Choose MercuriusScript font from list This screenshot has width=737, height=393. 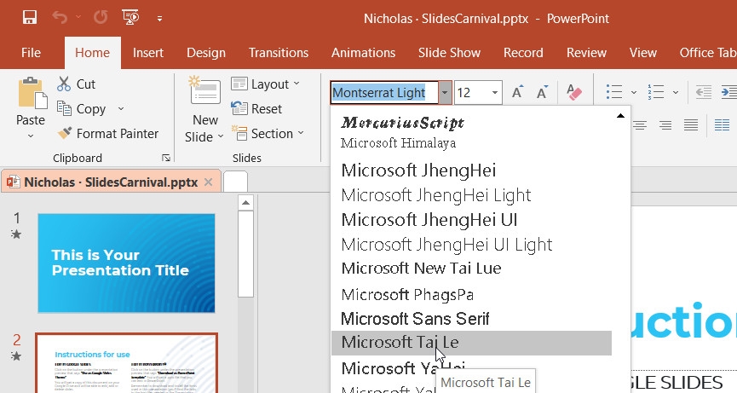[471, 123]
